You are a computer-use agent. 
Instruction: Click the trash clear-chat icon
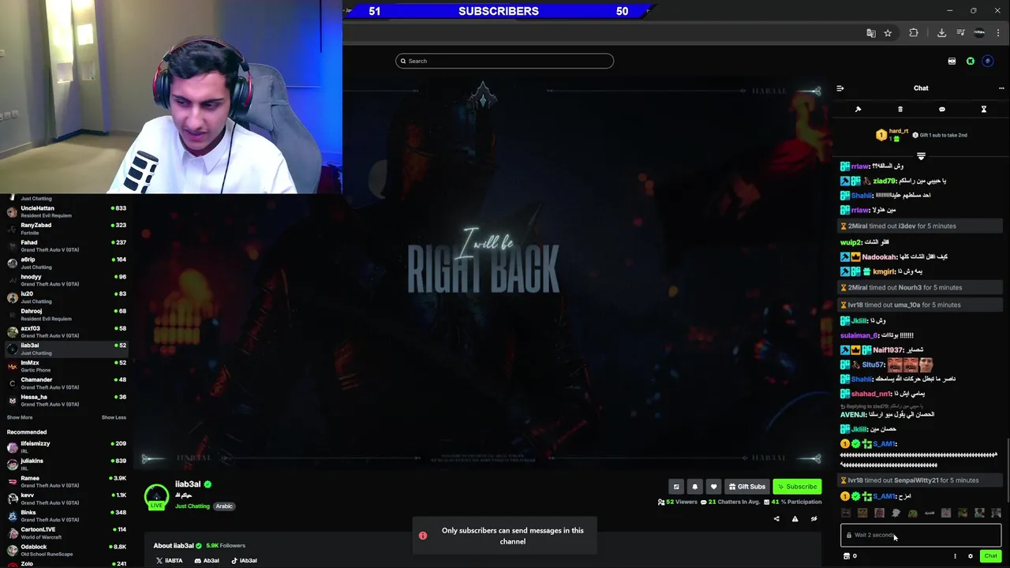(x=900, y=110)
